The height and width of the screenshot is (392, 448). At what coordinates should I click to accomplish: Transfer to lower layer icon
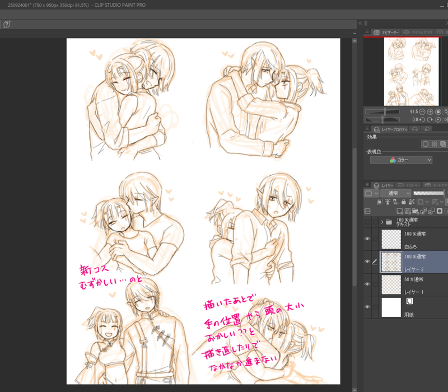tap(423, 211)
